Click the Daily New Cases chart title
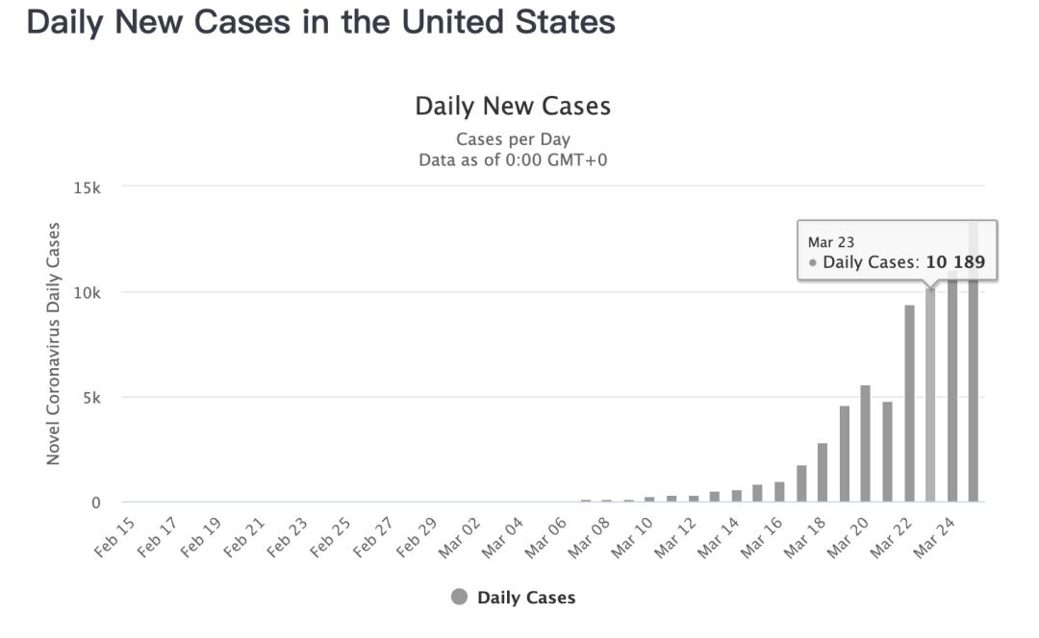 (x=513, y=106)
